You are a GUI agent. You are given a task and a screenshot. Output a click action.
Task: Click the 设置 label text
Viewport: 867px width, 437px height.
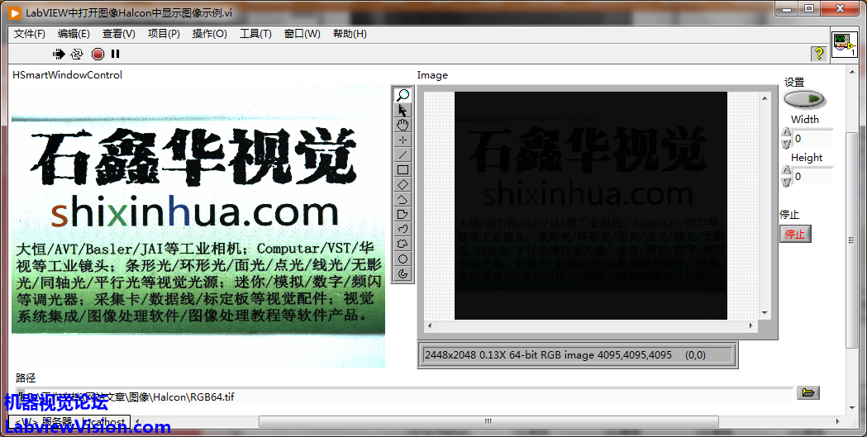point(794,83)
